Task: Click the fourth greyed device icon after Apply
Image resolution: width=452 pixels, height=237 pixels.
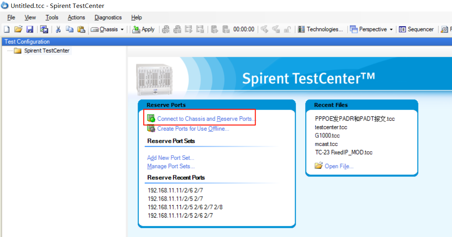Action: tap(200, 29)
